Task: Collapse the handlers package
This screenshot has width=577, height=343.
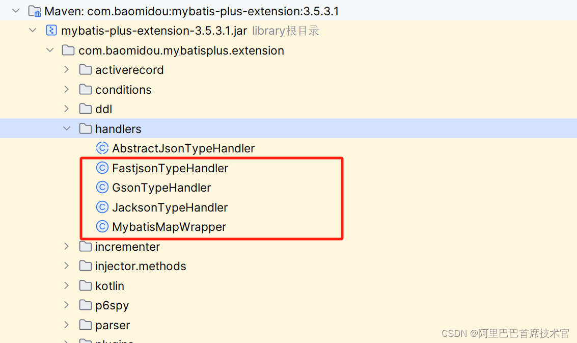Action: [66, 128]
